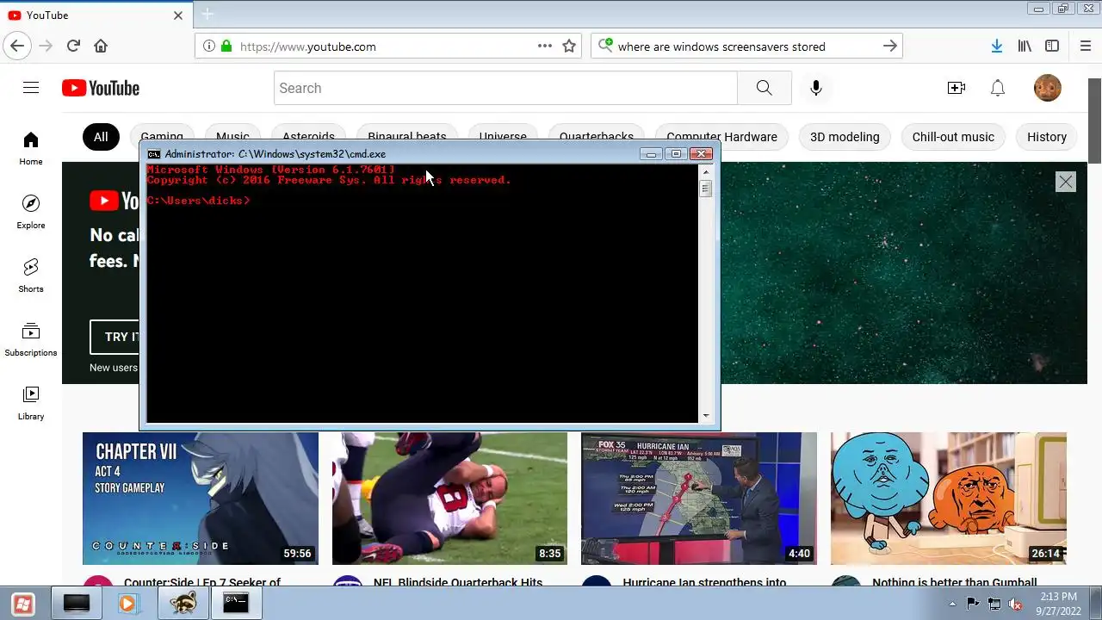Open Explore in the YouTube sidebar
1102x620 pixels.
(x=31, y=212)
